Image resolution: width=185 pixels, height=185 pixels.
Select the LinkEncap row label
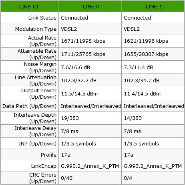coord(44,166)
